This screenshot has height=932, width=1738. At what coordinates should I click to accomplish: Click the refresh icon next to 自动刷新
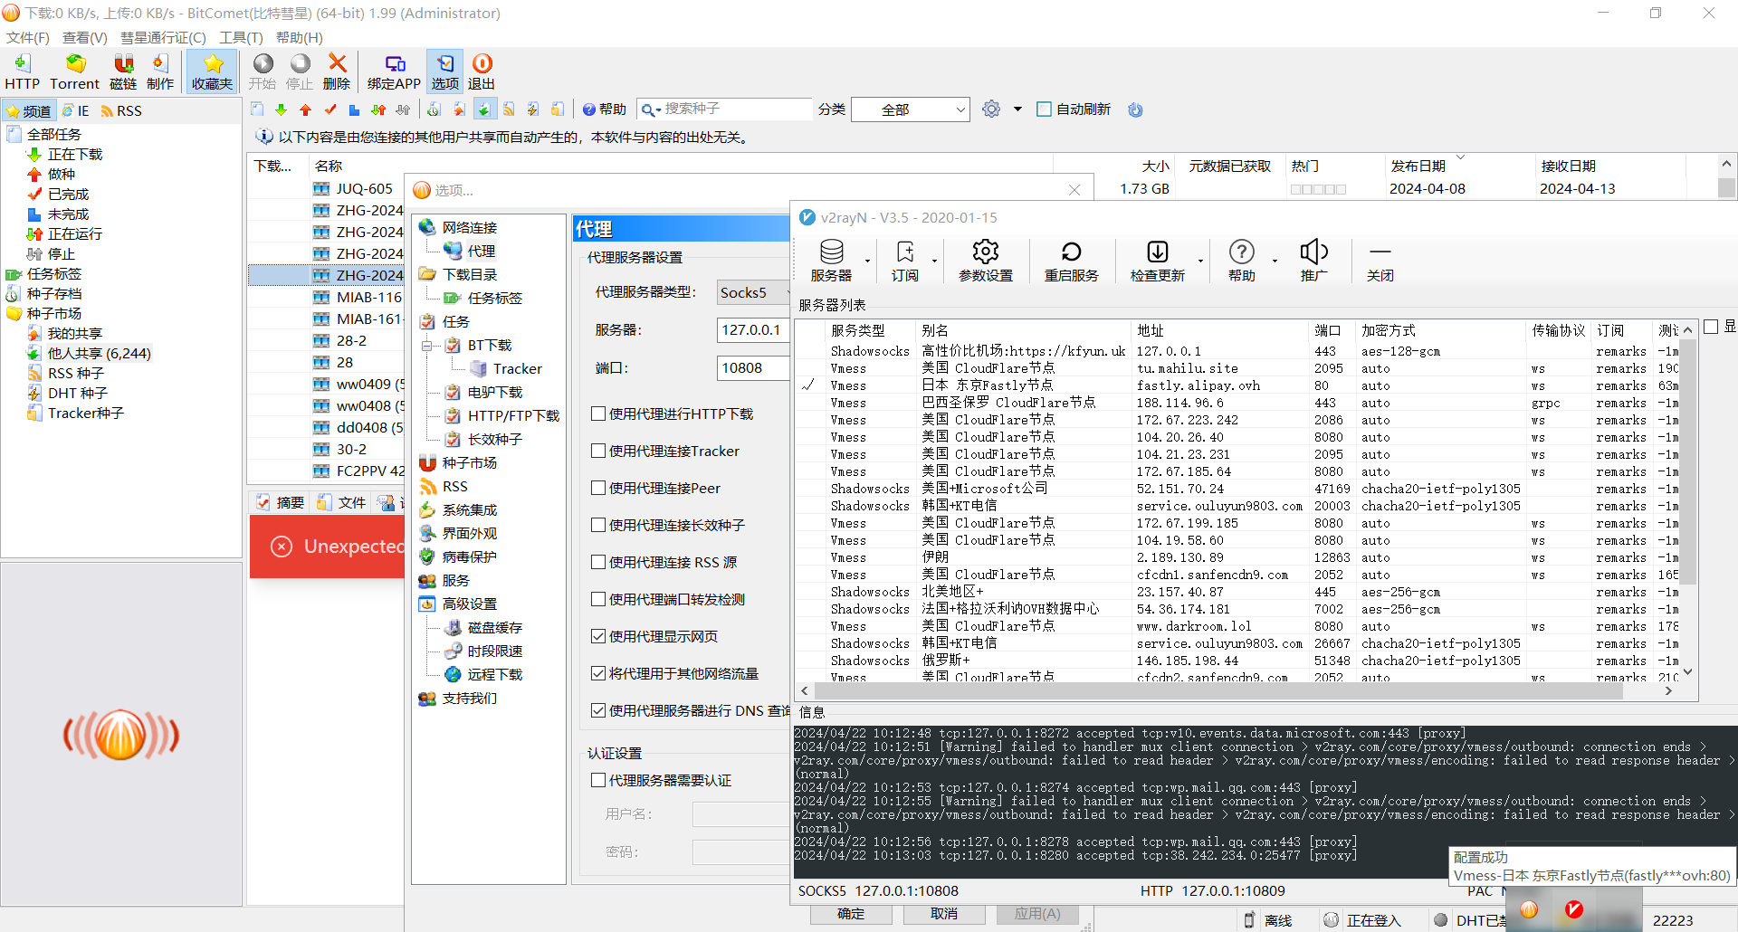pyautogui.click(x=1135, y=109)
